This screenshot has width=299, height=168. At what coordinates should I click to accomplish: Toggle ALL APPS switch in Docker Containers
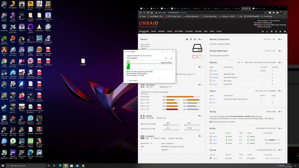coord(273,39)
